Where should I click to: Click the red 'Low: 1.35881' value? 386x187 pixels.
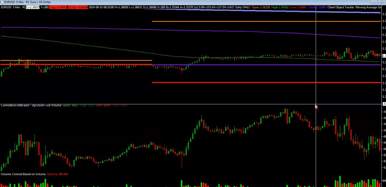click(x=298, y=7)
